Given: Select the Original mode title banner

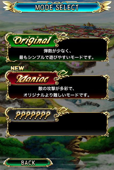Looking at the screenshot, I should [x=32, y=41].
